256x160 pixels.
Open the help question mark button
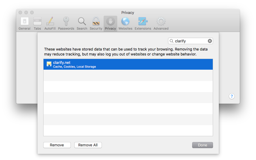[232, 96]
